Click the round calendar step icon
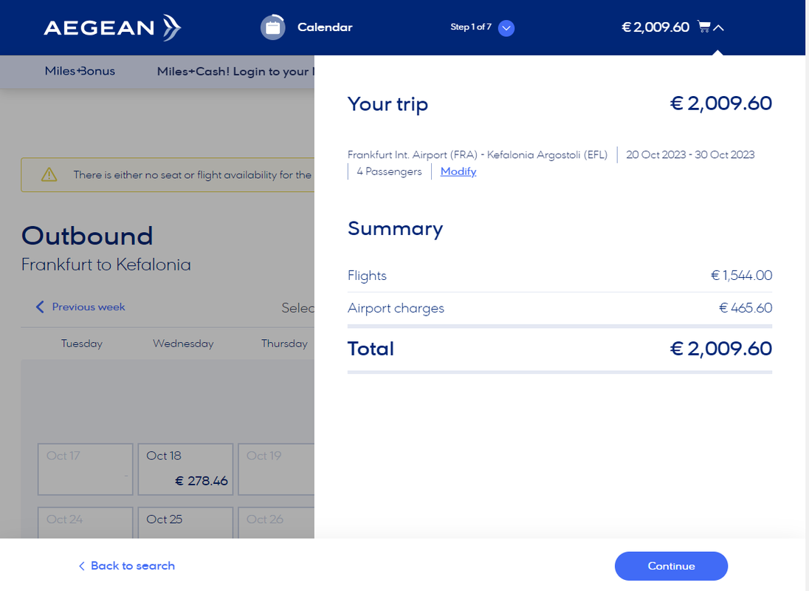809x591 pixels. click(272, 27)
